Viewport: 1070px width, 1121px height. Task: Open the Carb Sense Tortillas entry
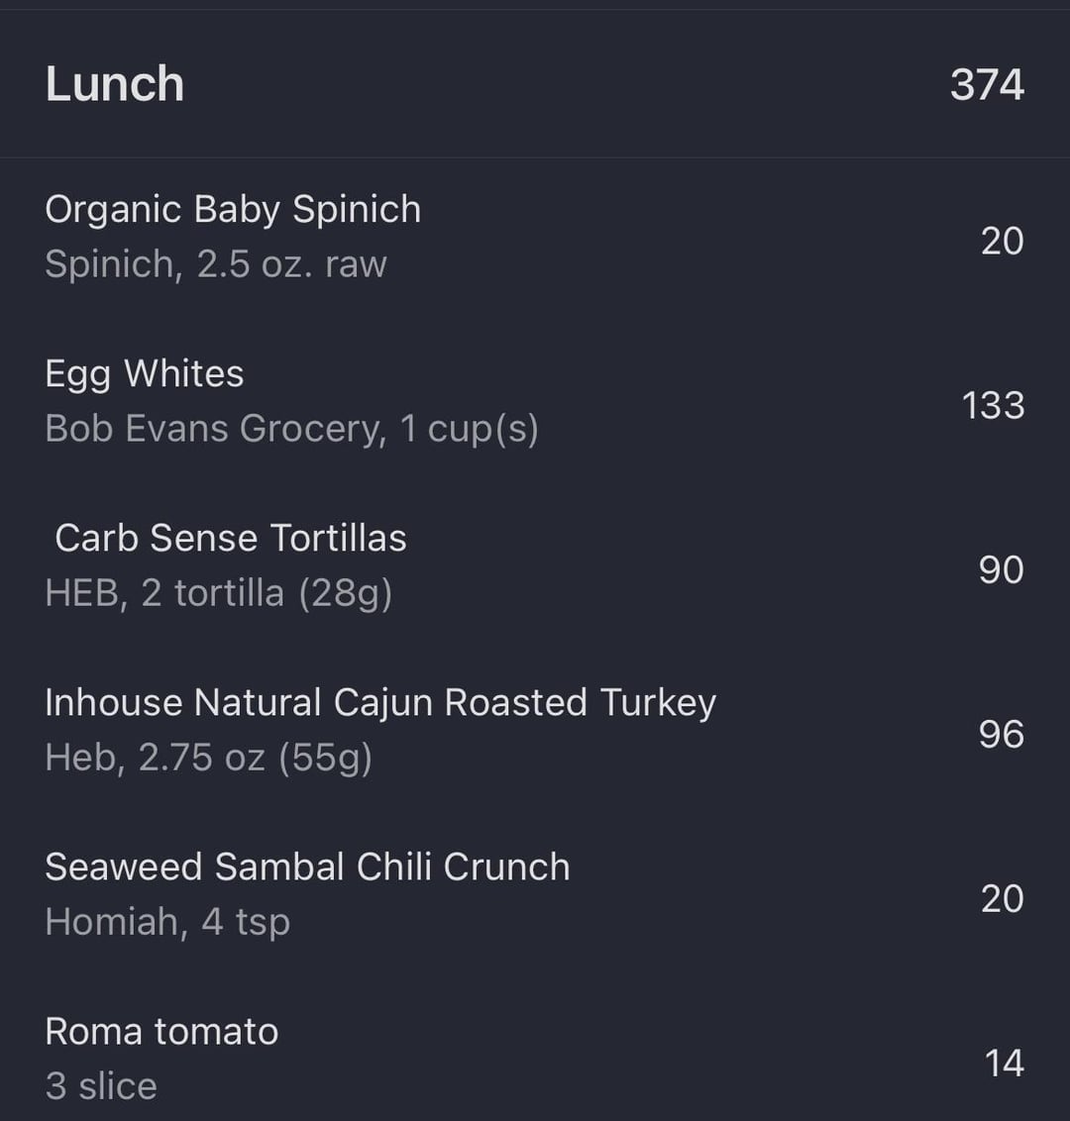tap(231, 538)
